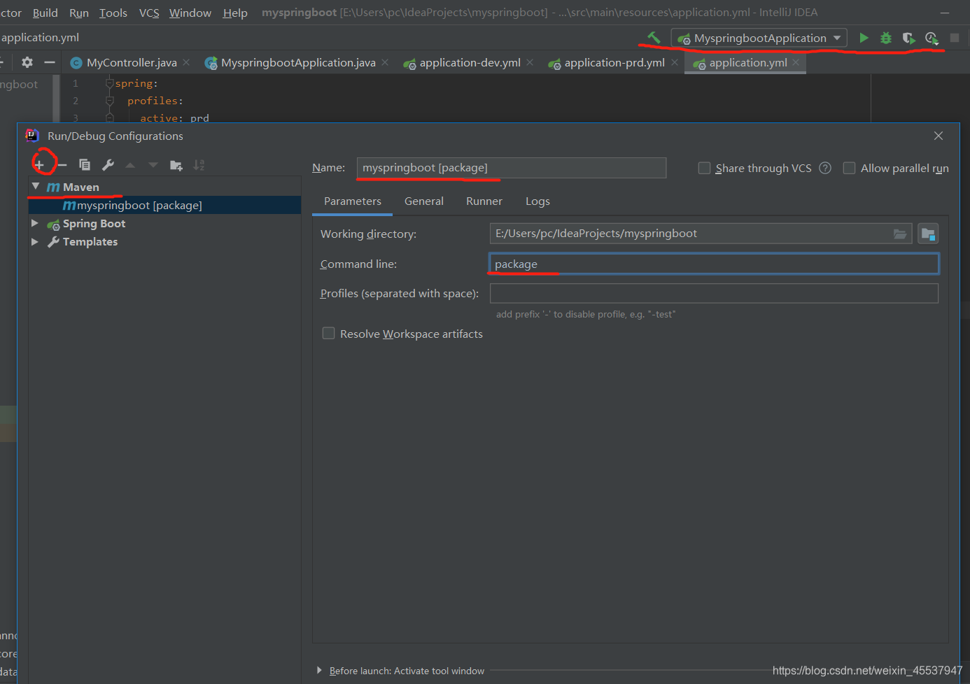Select the Templates group

click(x=90, y=241)
